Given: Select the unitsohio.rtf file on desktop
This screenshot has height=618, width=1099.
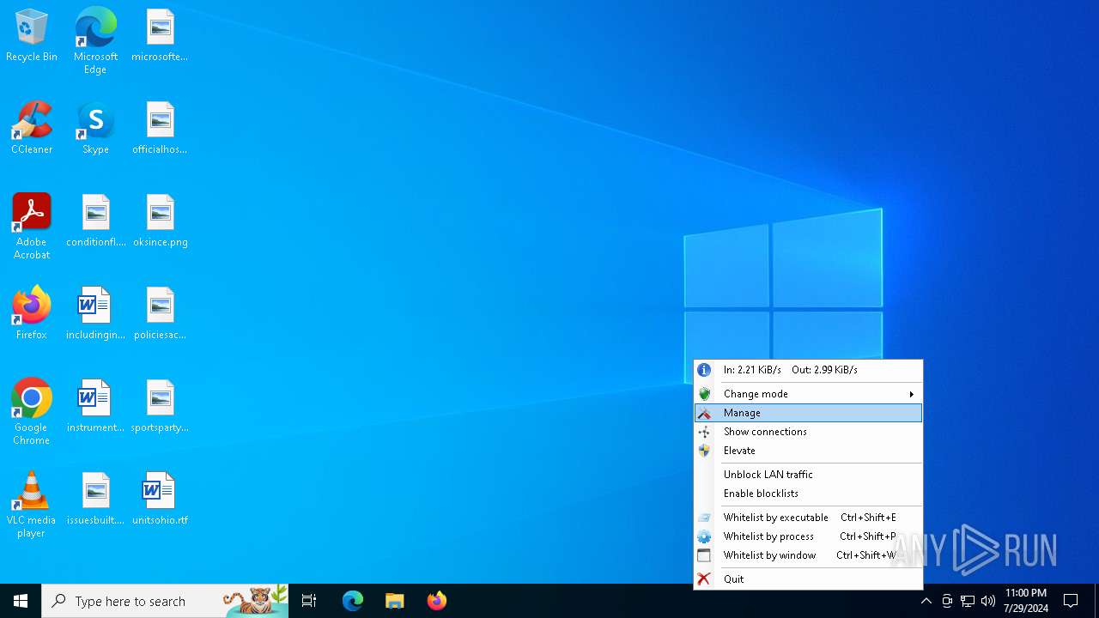Looking at the screenshot, I should (160, 500).
